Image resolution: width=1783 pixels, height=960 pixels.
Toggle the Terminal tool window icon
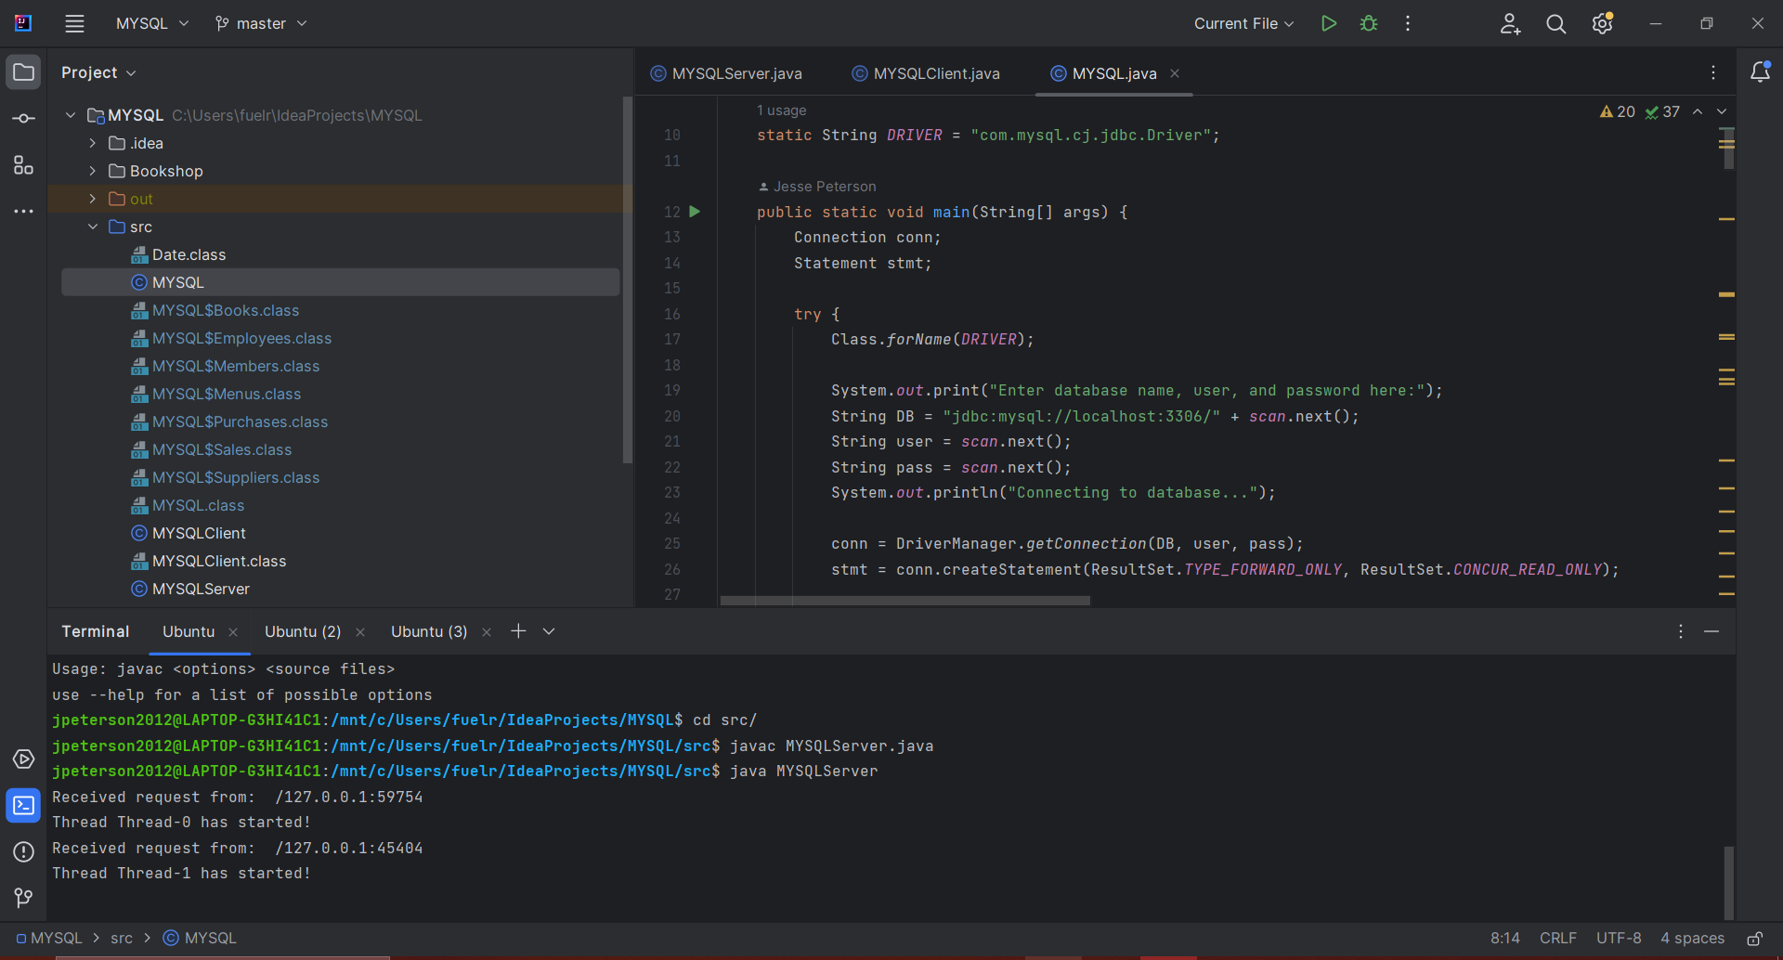(x=23, y=806)
